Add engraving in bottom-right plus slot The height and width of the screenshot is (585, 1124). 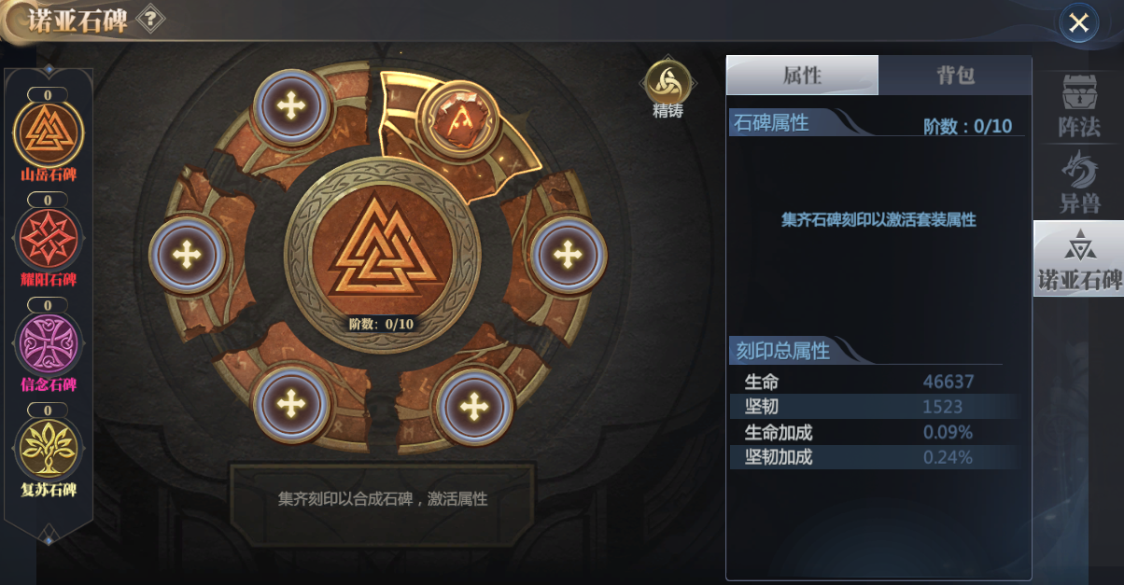point(474,406)
